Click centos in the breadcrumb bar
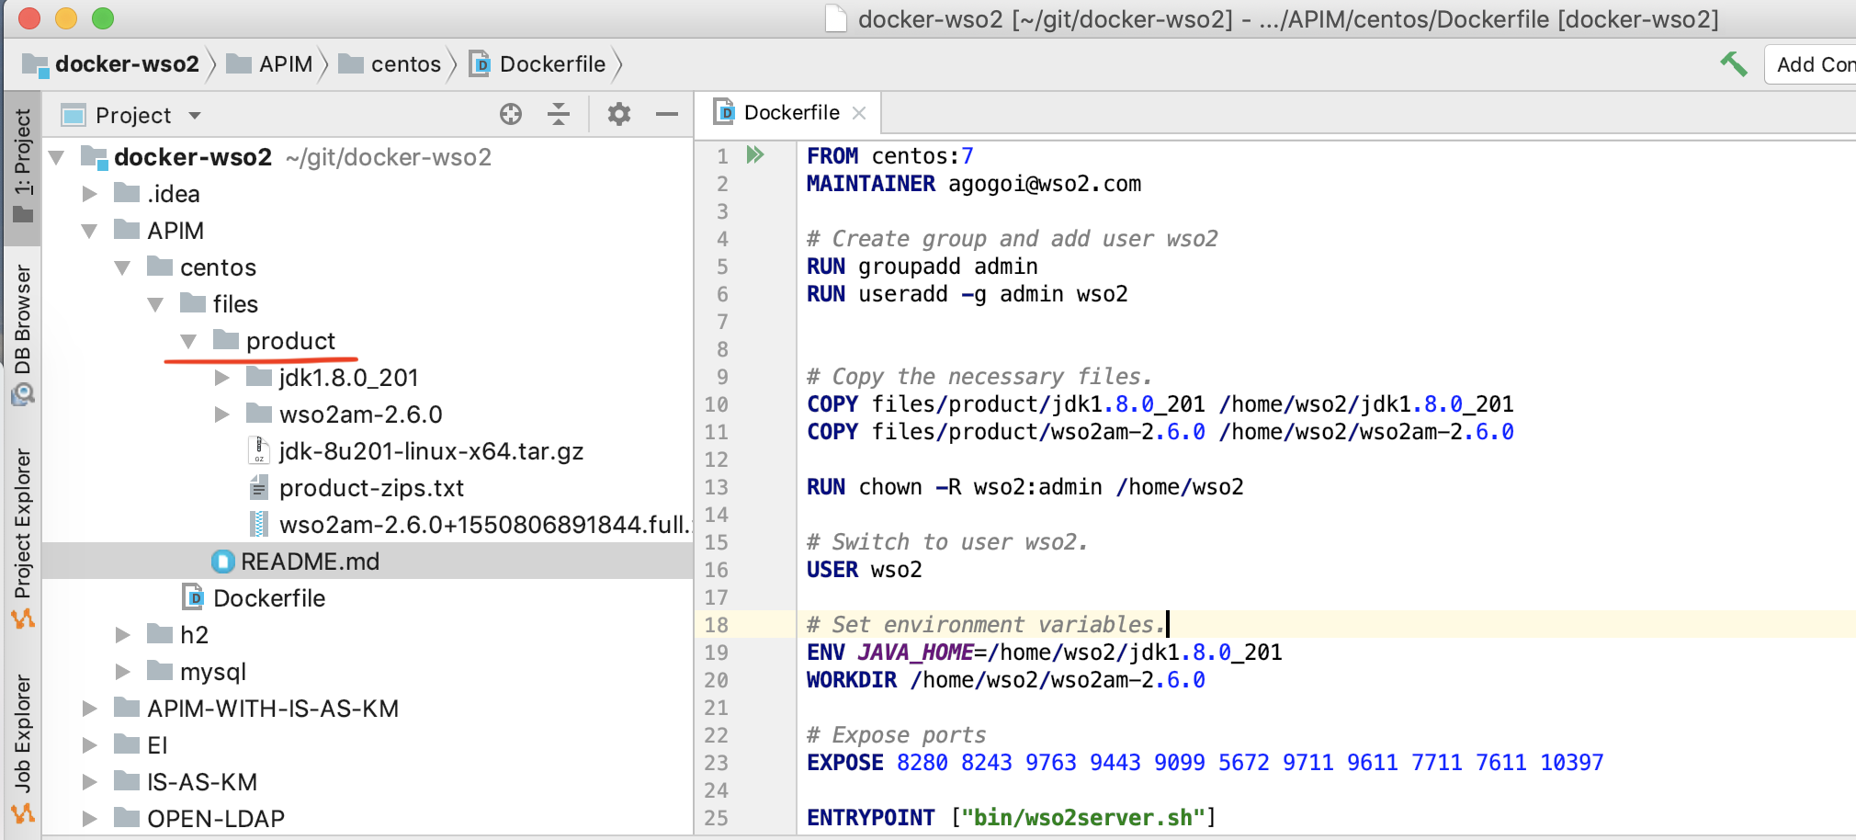This screenshot has width=1856, height=840. point(406,64)
